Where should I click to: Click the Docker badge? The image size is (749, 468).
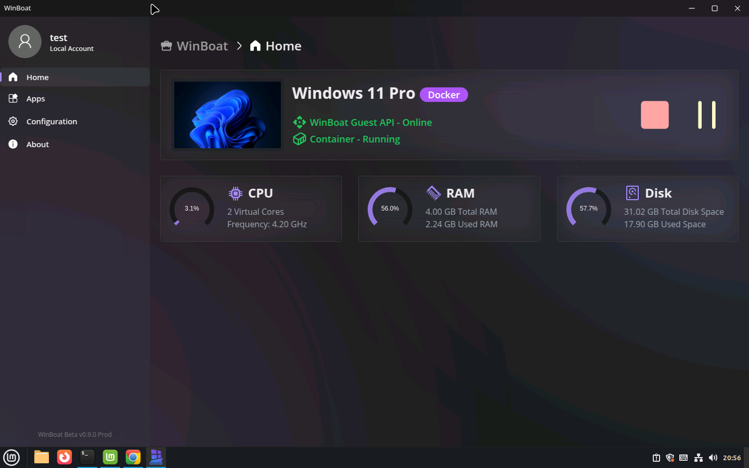click(x=444, y=95)
